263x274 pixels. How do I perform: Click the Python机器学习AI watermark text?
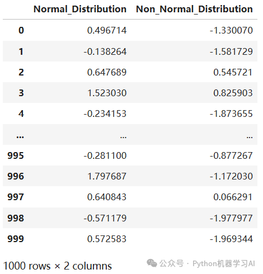pyautogui.click(x=224, y=263)
